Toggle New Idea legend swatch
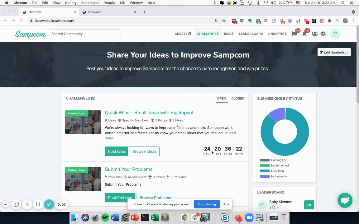359x224 pixels. 265,171
